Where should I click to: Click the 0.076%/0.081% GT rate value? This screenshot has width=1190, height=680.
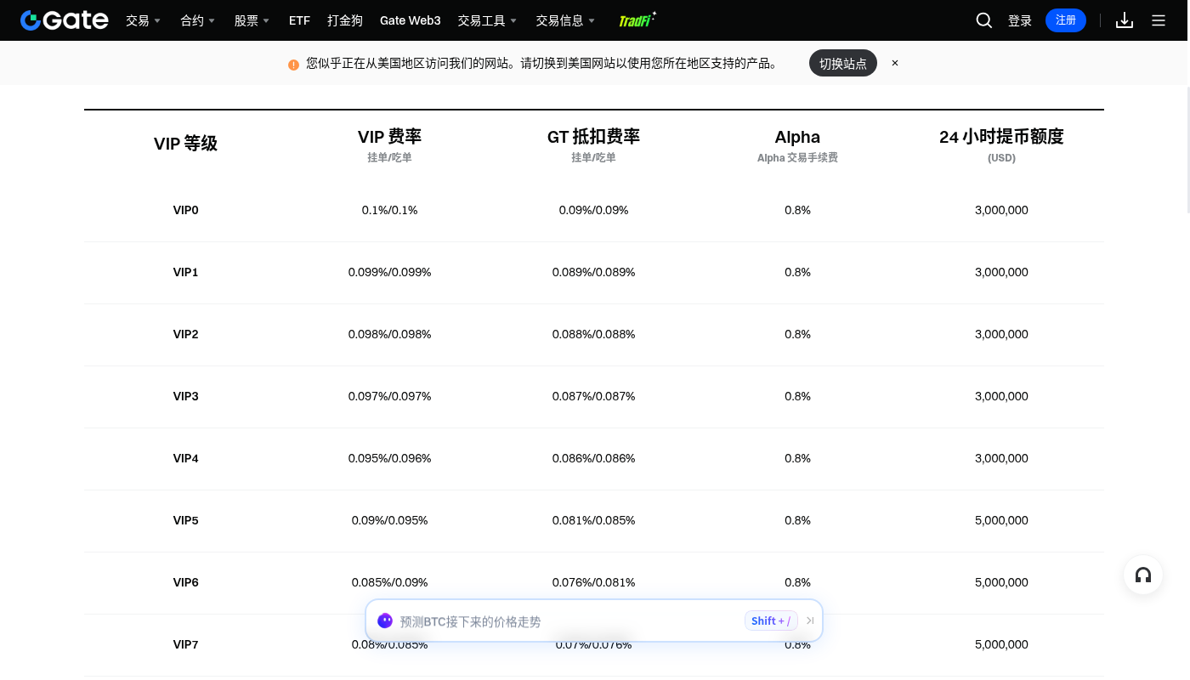click(x=593, y=582)
